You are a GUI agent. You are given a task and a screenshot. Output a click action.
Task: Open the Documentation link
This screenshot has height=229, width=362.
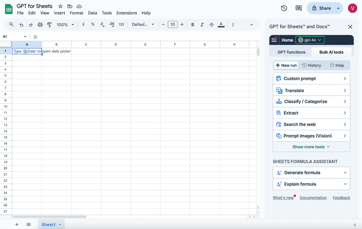[x=313, y=198]
